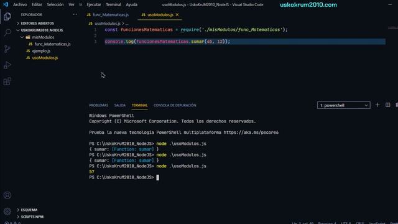Image resolution: width=398 pixels, height=224 pixels.
Task: Open func_Matematicas.js in file tree
Action: (52, 44)
